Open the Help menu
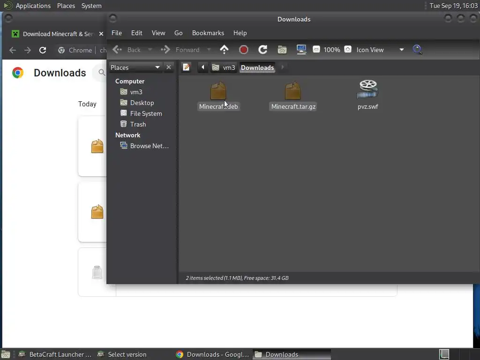Screen dimensions: 480x360 (240, 33)
